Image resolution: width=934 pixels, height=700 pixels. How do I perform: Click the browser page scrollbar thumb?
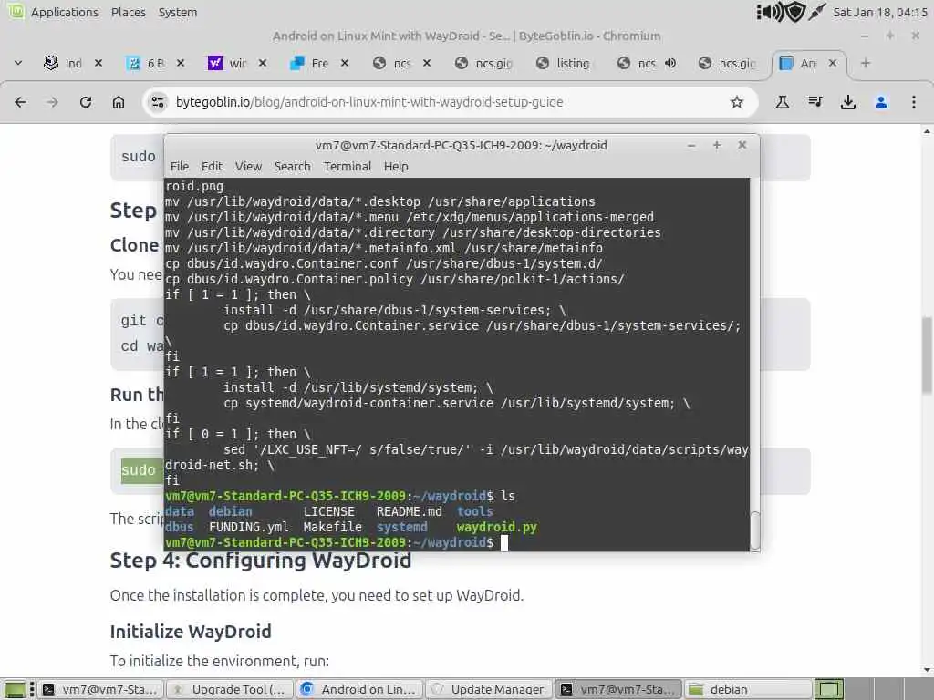point(927,355)
